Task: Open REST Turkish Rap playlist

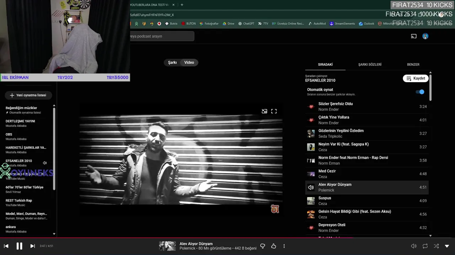Action: point(26,203)
